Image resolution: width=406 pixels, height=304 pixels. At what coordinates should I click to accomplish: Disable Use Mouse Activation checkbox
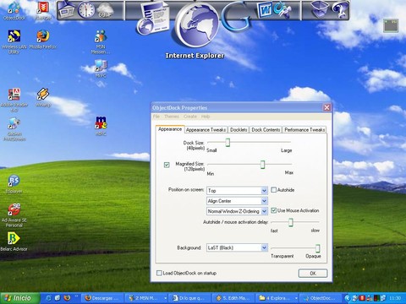pos(273,210)
